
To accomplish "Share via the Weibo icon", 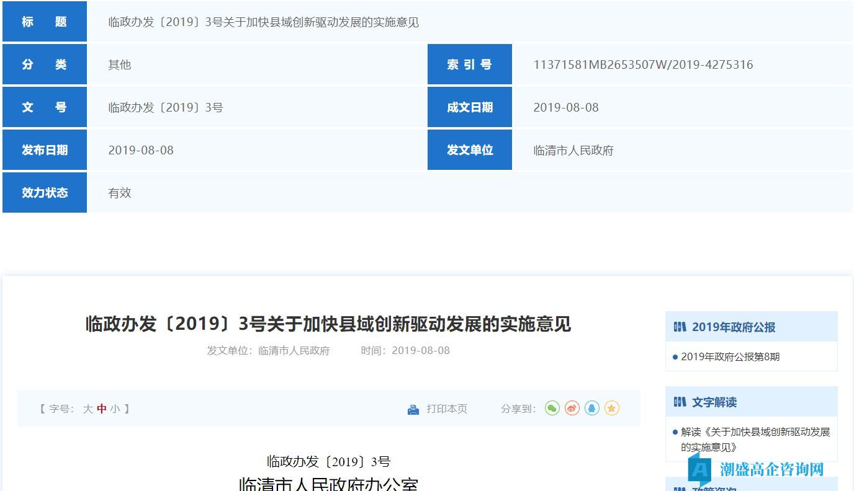I will [572, 408].
